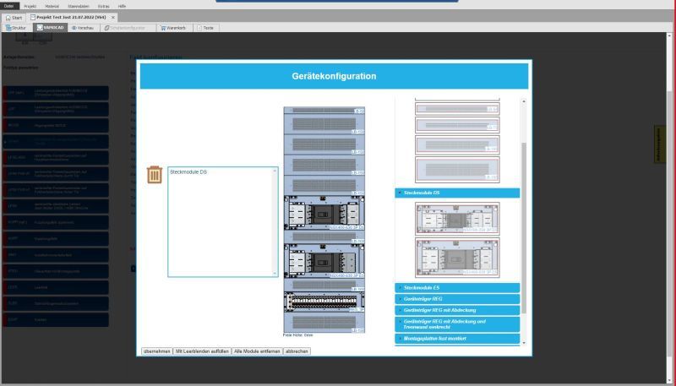676x386 pixels.
Task: Click inside the Steckmodule DS text box
Action: (x=221, y=221)
